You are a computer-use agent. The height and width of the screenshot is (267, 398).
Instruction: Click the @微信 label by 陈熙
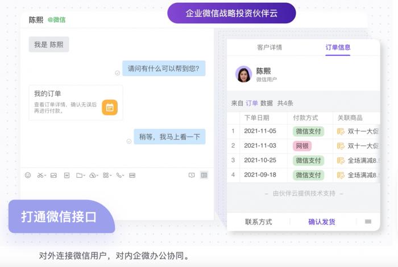point(57,20)
